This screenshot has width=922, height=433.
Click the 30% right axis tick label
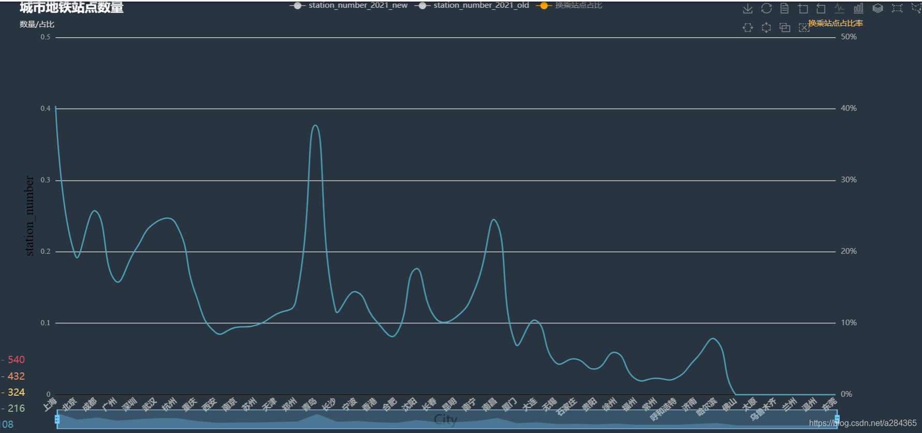(848, 180)
